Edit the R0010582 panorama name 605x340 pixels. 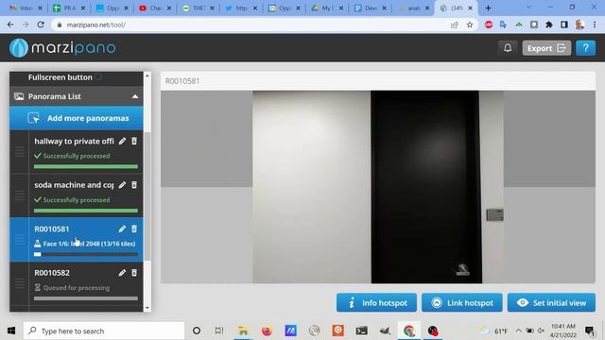(122, 273)
